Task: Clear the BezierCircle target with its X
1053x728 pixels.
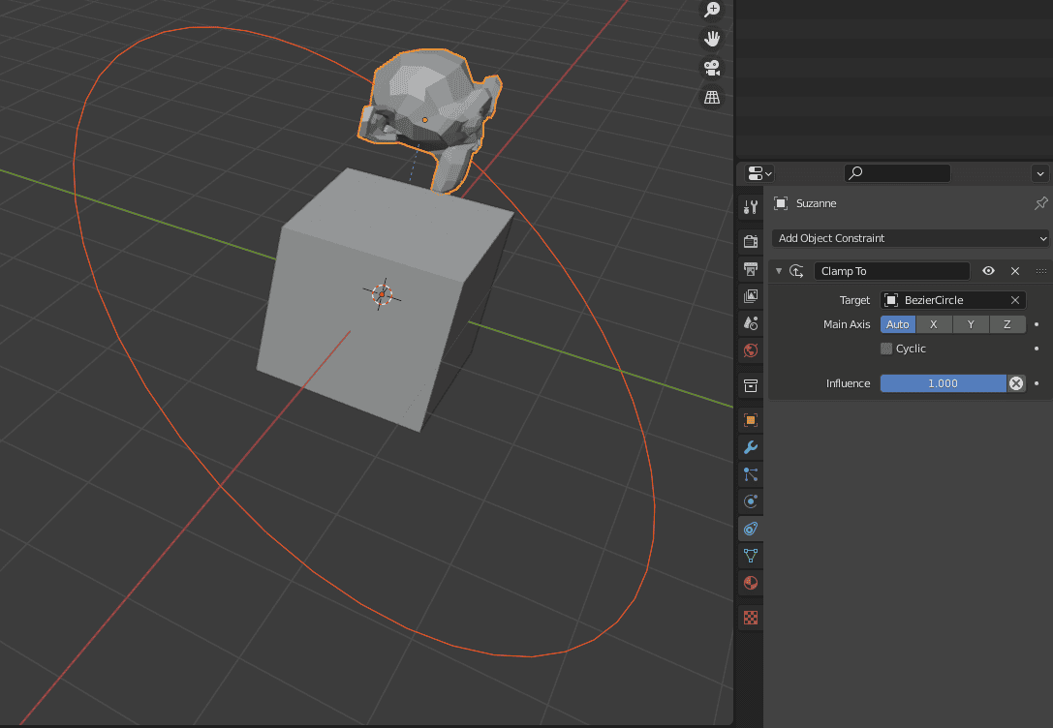Action: pos(1014,300)
